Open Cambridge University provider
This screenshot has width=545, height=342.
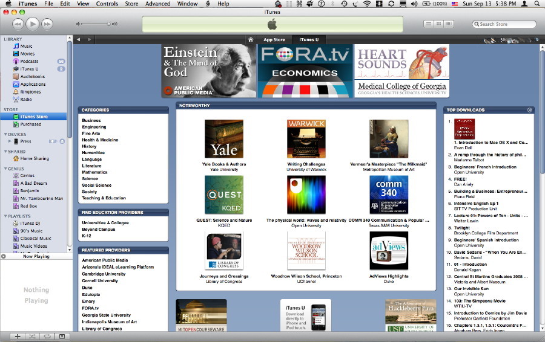pos(104,274)
